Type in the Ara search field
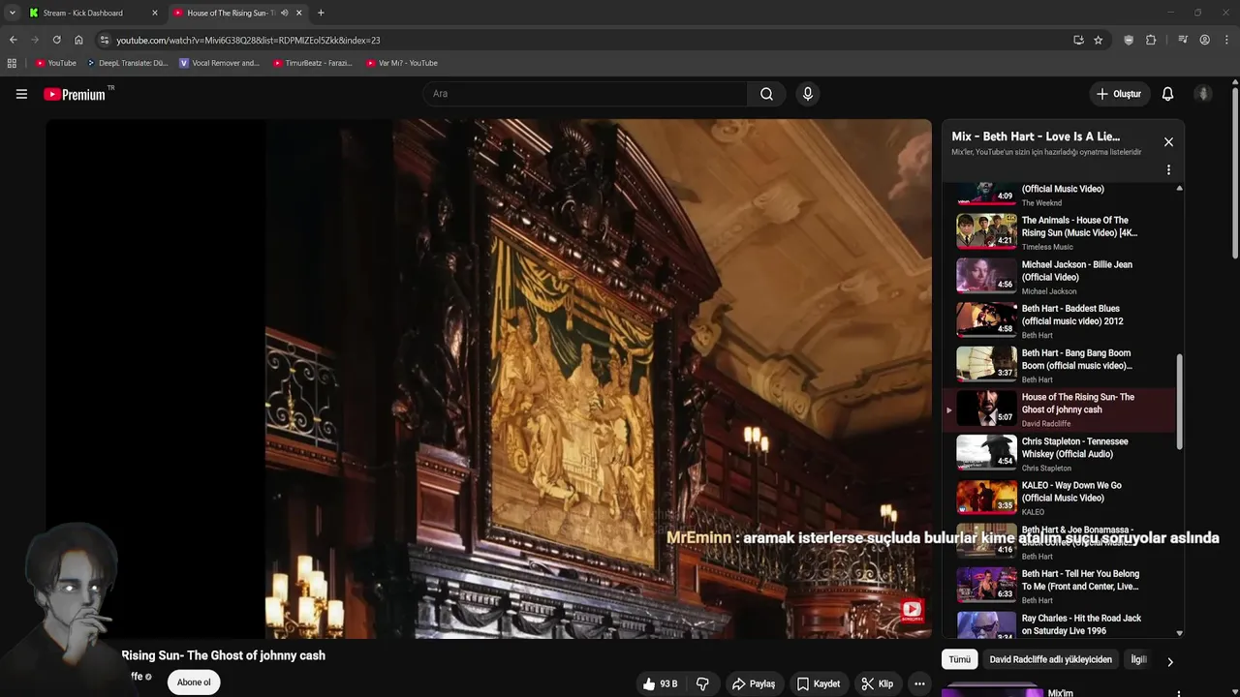Image resolution: width=1240 pixels, height=697 pixels. point(585,94)
